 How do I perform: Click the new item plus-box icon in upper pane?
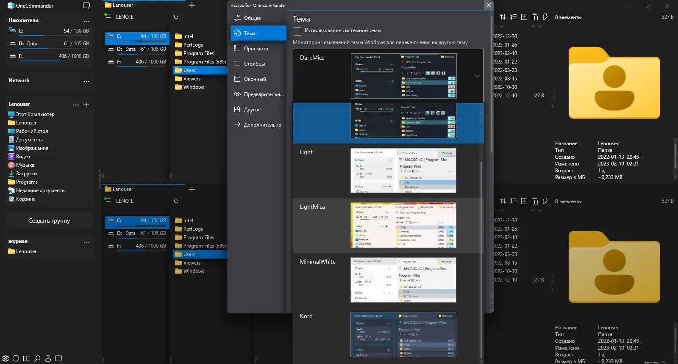(x=524, y=17)
